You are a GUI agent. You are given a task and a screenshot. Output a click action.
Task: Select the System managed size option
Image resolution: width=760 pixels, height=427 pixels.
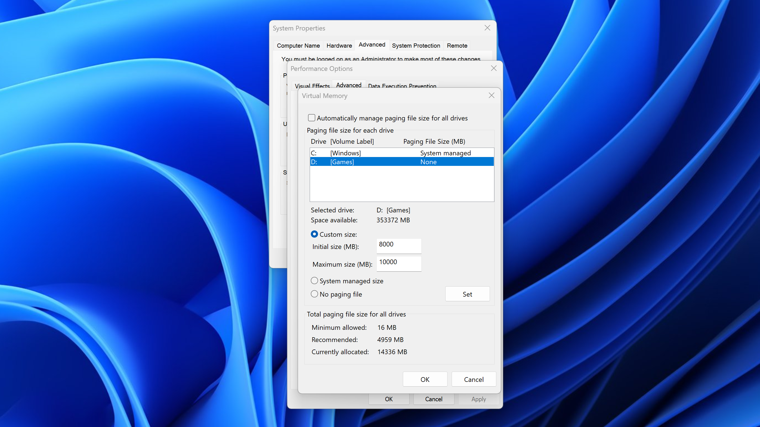pyautogui.click(x=314, y=281)
